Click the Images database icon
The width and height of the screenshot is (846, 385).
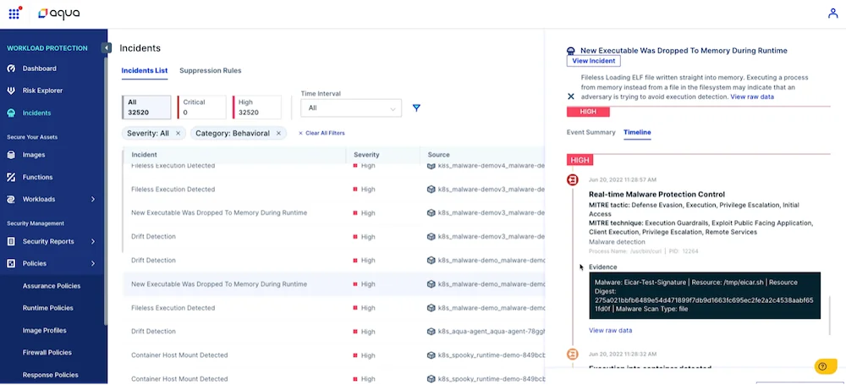click(11, 155)
